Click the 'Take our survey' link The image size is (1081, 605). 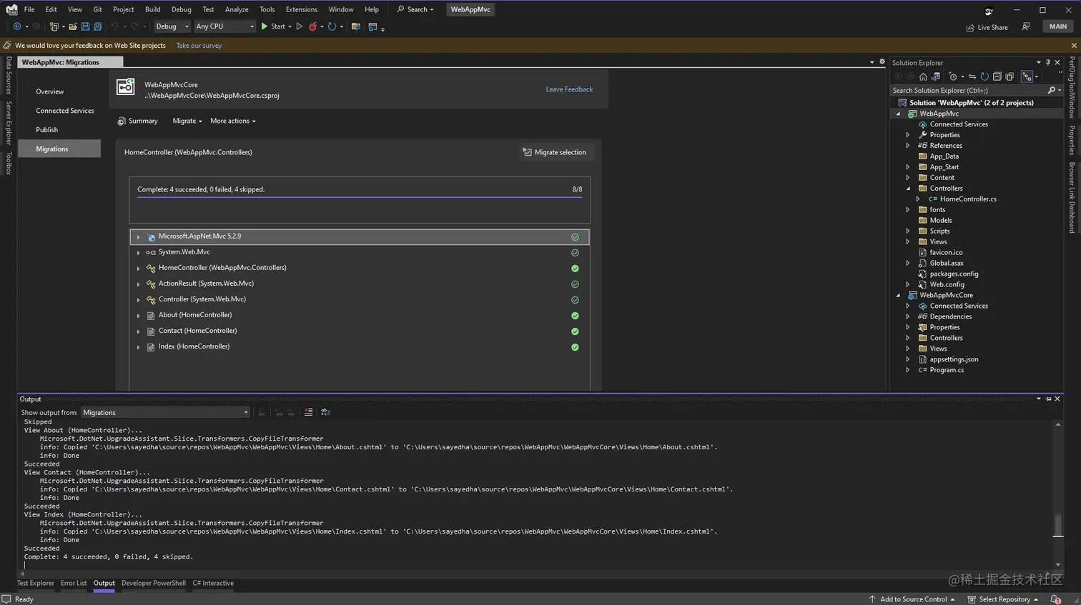[199, 45]
